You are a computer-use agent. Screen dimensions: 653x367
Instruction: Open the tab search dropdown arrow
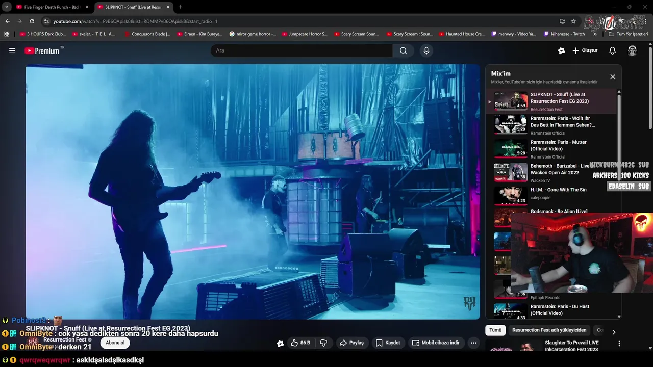6,7
